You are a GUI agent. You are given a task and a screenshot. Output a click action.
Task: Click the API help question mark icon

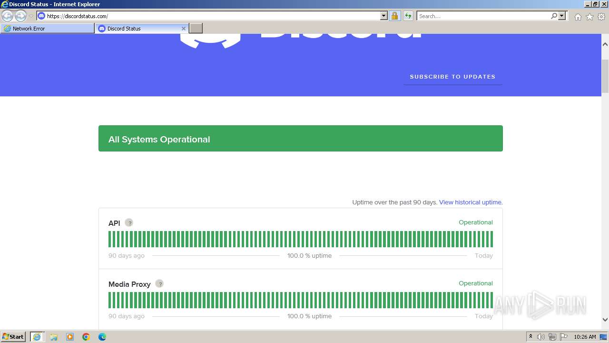(129, 222)
